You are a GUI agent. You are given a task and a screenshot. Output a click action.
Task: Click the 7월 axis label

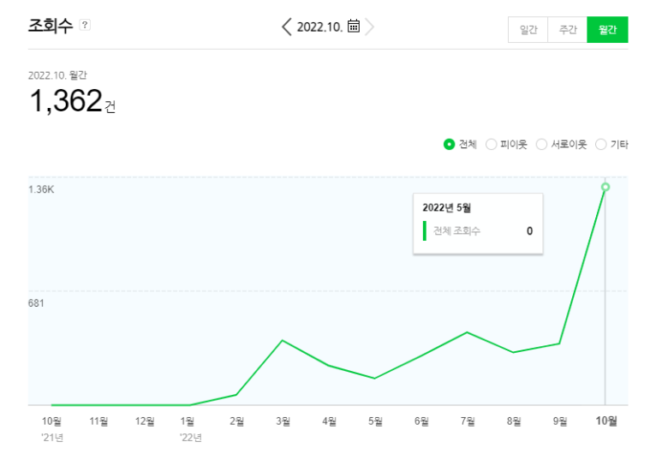click(x=468, y=421)
